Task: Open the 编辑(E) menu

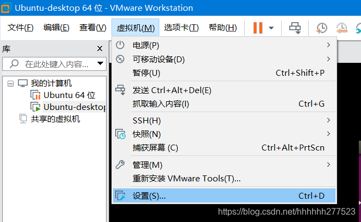Action: (56, 28)
